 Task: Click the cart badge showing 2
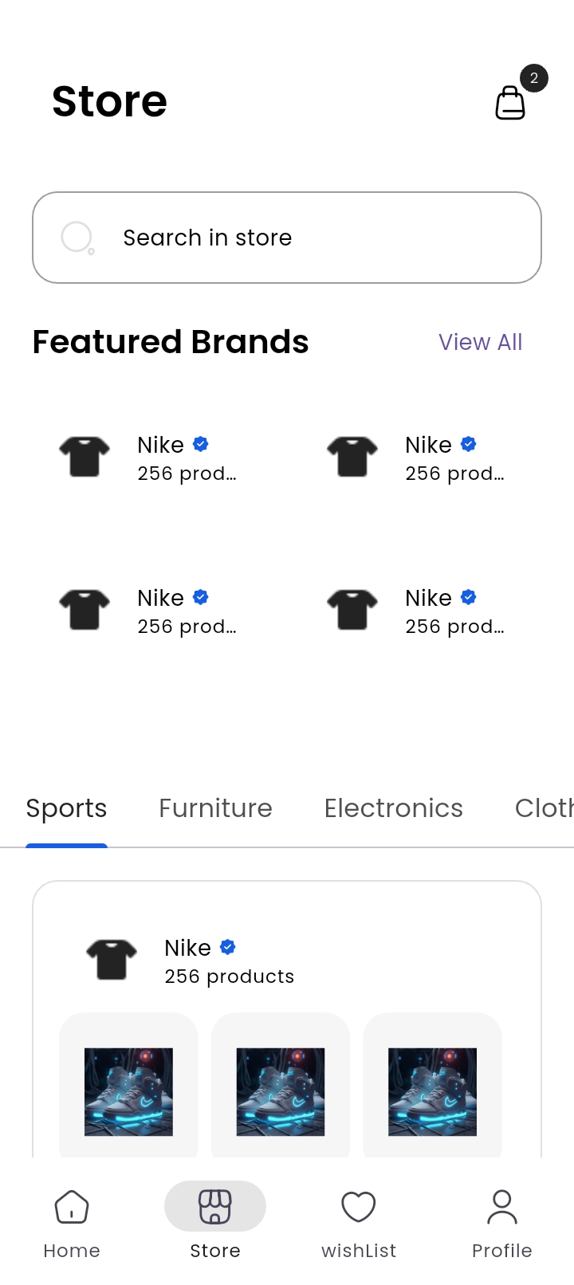[534, 78]
